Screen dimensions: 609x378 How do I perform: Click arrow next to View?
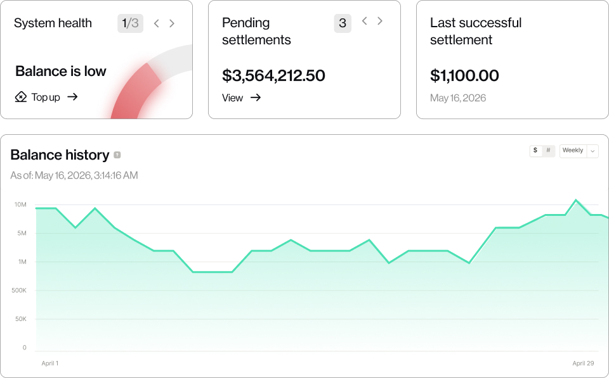point(256,98)
